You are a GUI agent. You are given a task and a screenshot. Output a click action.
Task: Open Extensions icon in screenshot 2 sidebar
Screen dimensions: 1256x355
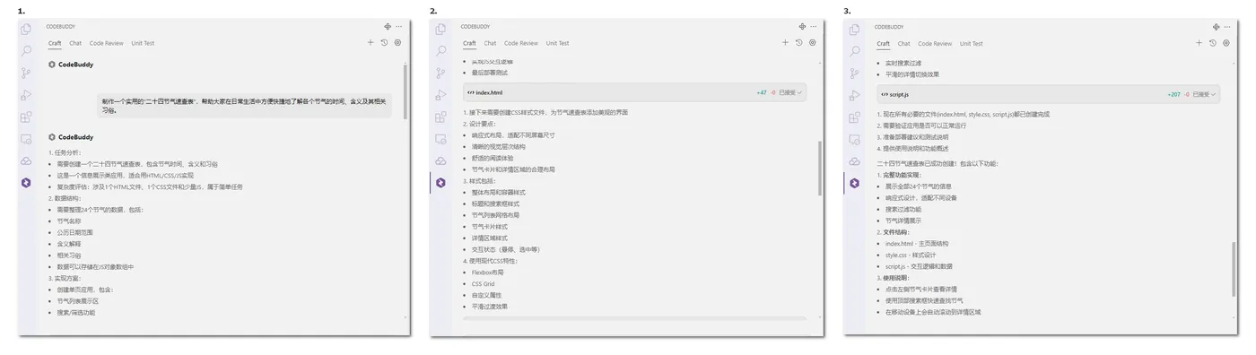440,117
